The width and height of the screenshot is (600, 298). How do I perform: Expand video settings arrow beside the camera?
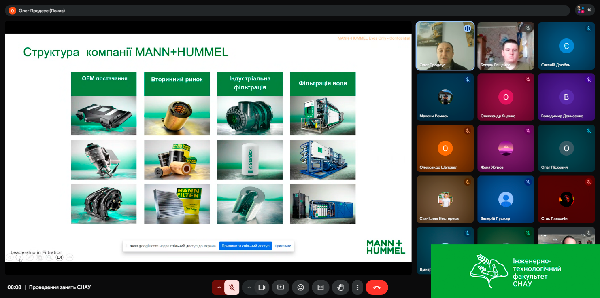249,287
